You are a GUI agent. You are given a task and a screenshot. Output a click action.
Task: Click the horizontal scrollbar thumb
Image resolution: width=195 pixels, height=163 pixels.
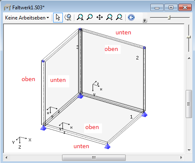coord(94,157)
